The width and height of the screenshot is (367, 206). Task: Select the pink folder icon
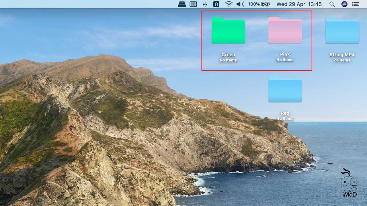pos(285,30)
